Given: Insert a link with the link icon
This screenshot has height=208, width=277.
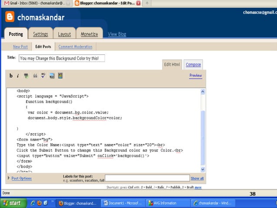Looking at the screenshot, I should [26, 76].
